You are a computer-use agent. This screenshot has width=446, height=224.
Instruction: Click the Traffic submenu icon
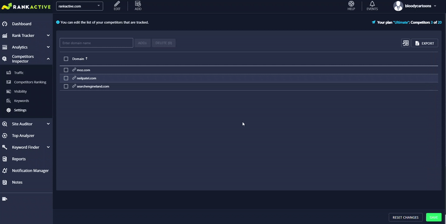point(8,73)
